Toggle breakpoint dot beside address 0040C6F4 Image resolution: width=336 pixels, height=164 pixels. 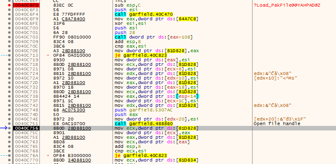[9, 14]
